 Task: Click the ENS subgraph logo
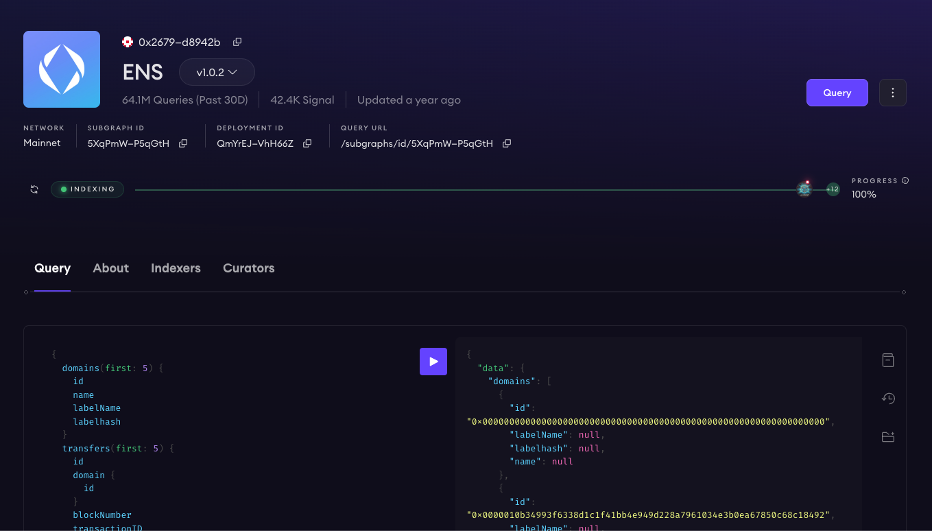click(62, 69)
